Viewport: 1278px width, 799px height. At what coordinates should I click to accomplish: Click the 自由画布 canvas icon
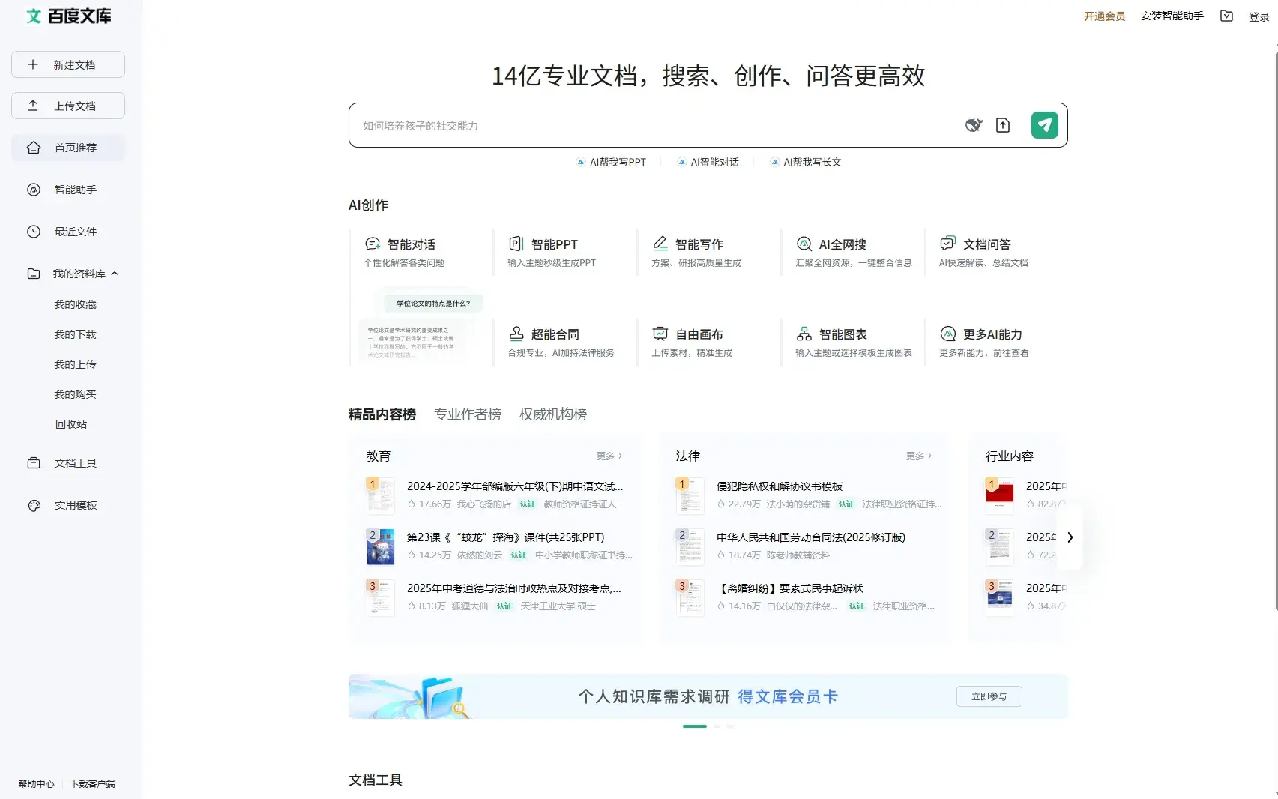click(660, 334)
